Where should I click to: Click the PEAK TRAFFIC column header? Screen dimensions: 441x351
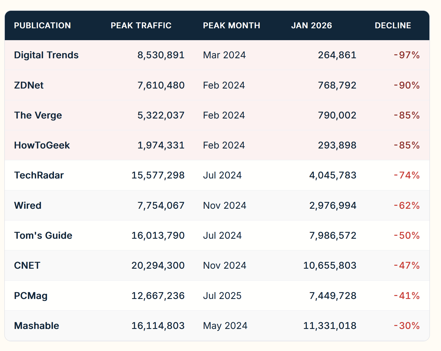click(x=141, y=25)
